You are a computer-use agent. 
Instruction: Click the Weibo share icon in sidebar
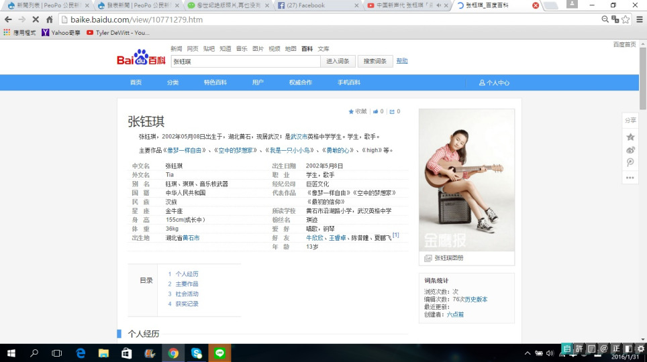point(630,149)
